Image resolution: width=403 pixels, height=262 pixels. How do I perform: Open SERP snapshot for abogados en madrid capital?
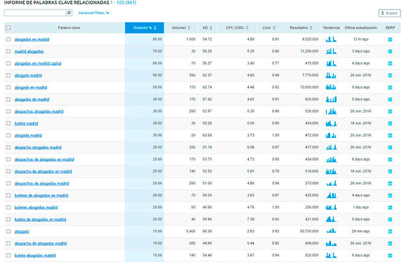(390, 63)
